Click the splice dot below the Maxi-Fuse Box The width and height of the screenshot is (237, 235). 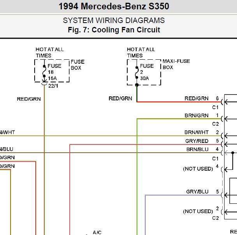point(137,85)
